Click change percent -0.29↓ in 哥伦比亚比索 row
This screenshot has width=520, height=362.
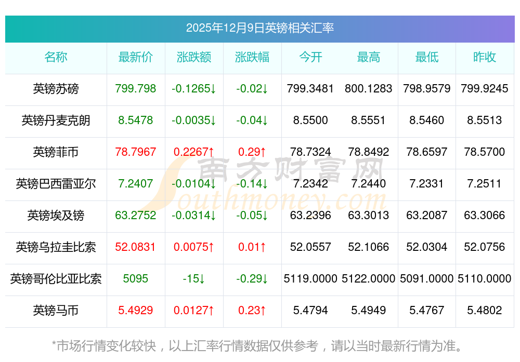coord(252,278)
